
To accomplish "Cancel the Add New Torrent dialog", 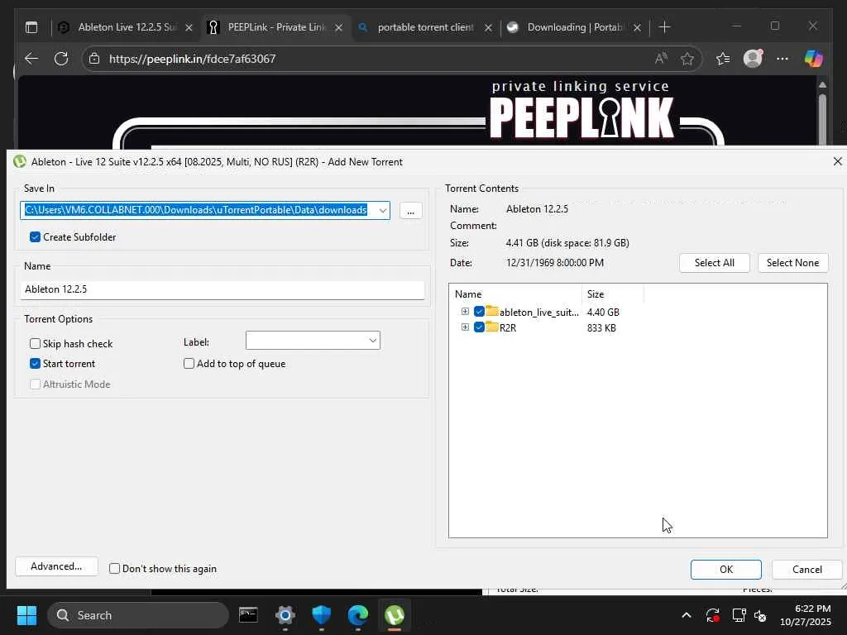I will [807, 569].
